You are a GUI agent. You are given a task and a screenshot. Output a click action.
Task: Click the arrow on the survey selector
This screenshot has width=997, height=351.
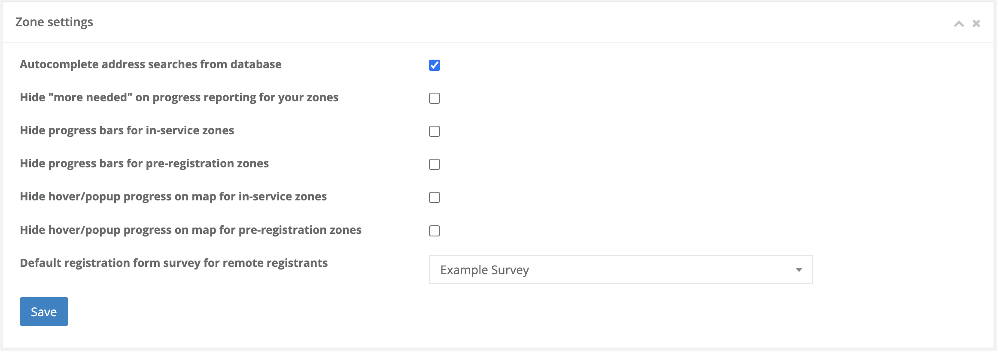[799, 269]
